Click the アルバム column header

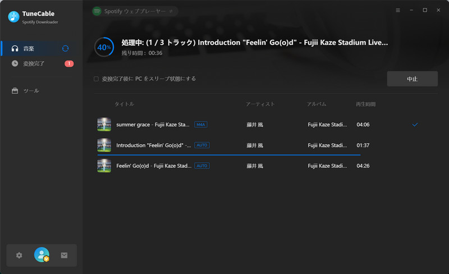(317, 104)
